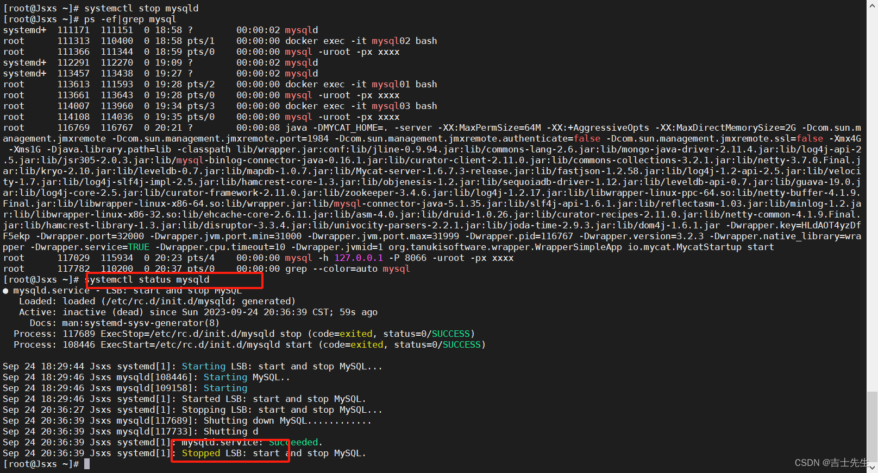Click the 'Loaded: loaded' init.d path line

point(158,301)
